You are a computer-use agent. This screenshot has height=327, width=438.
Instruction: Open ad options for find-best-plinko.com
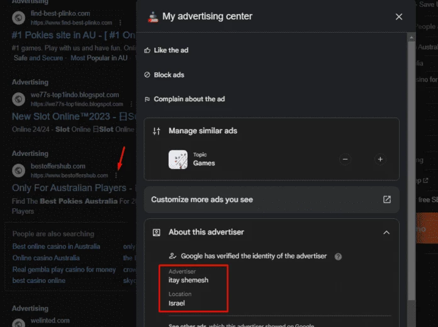click(x=120, y=23)
